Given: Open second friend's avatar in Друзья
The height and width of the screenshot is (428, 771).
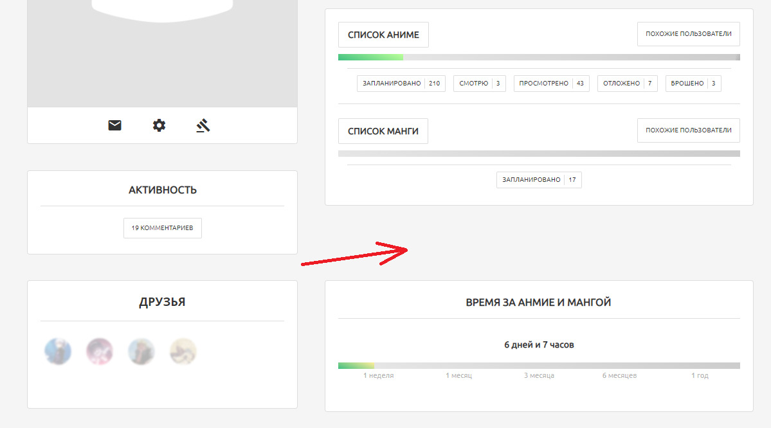Looking at the screenshot, I should pyautogui.click(x=100, y=352).
